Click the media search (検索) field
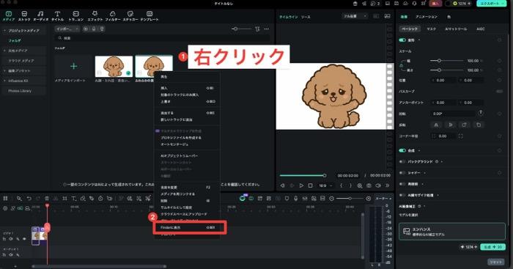 click(162, 38)
